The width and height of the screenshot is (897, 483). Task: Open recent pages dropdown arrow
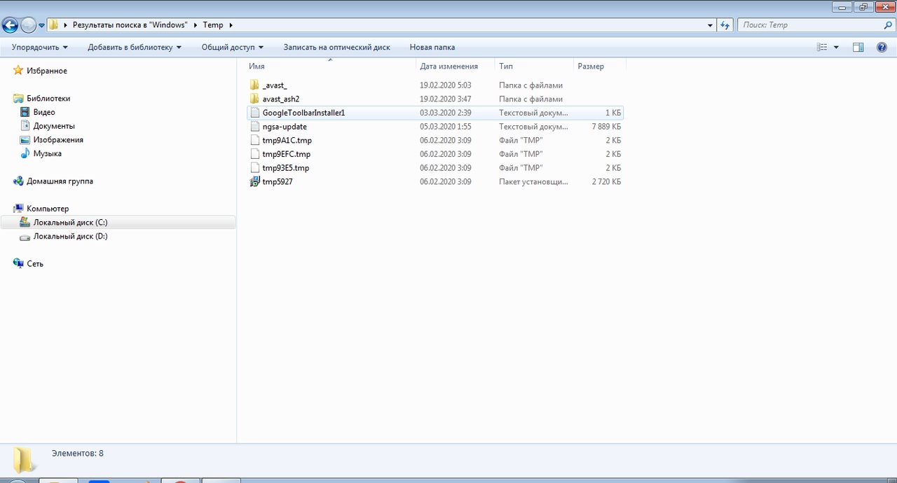(41, 25)
